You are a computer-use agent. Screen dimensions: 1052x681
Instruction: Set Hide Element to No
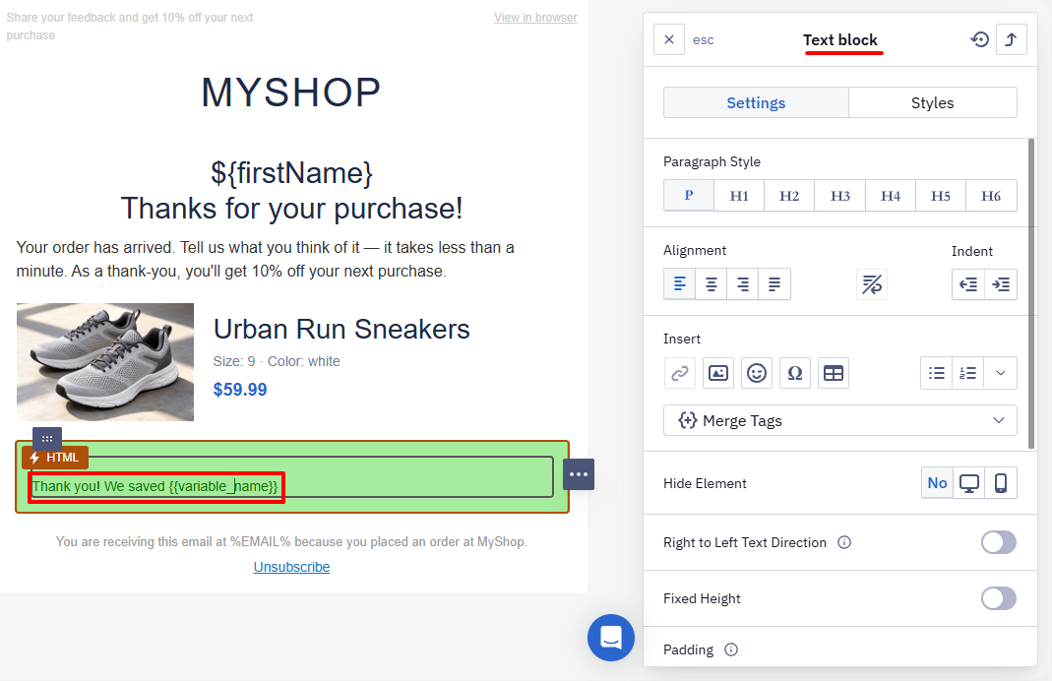937,482
